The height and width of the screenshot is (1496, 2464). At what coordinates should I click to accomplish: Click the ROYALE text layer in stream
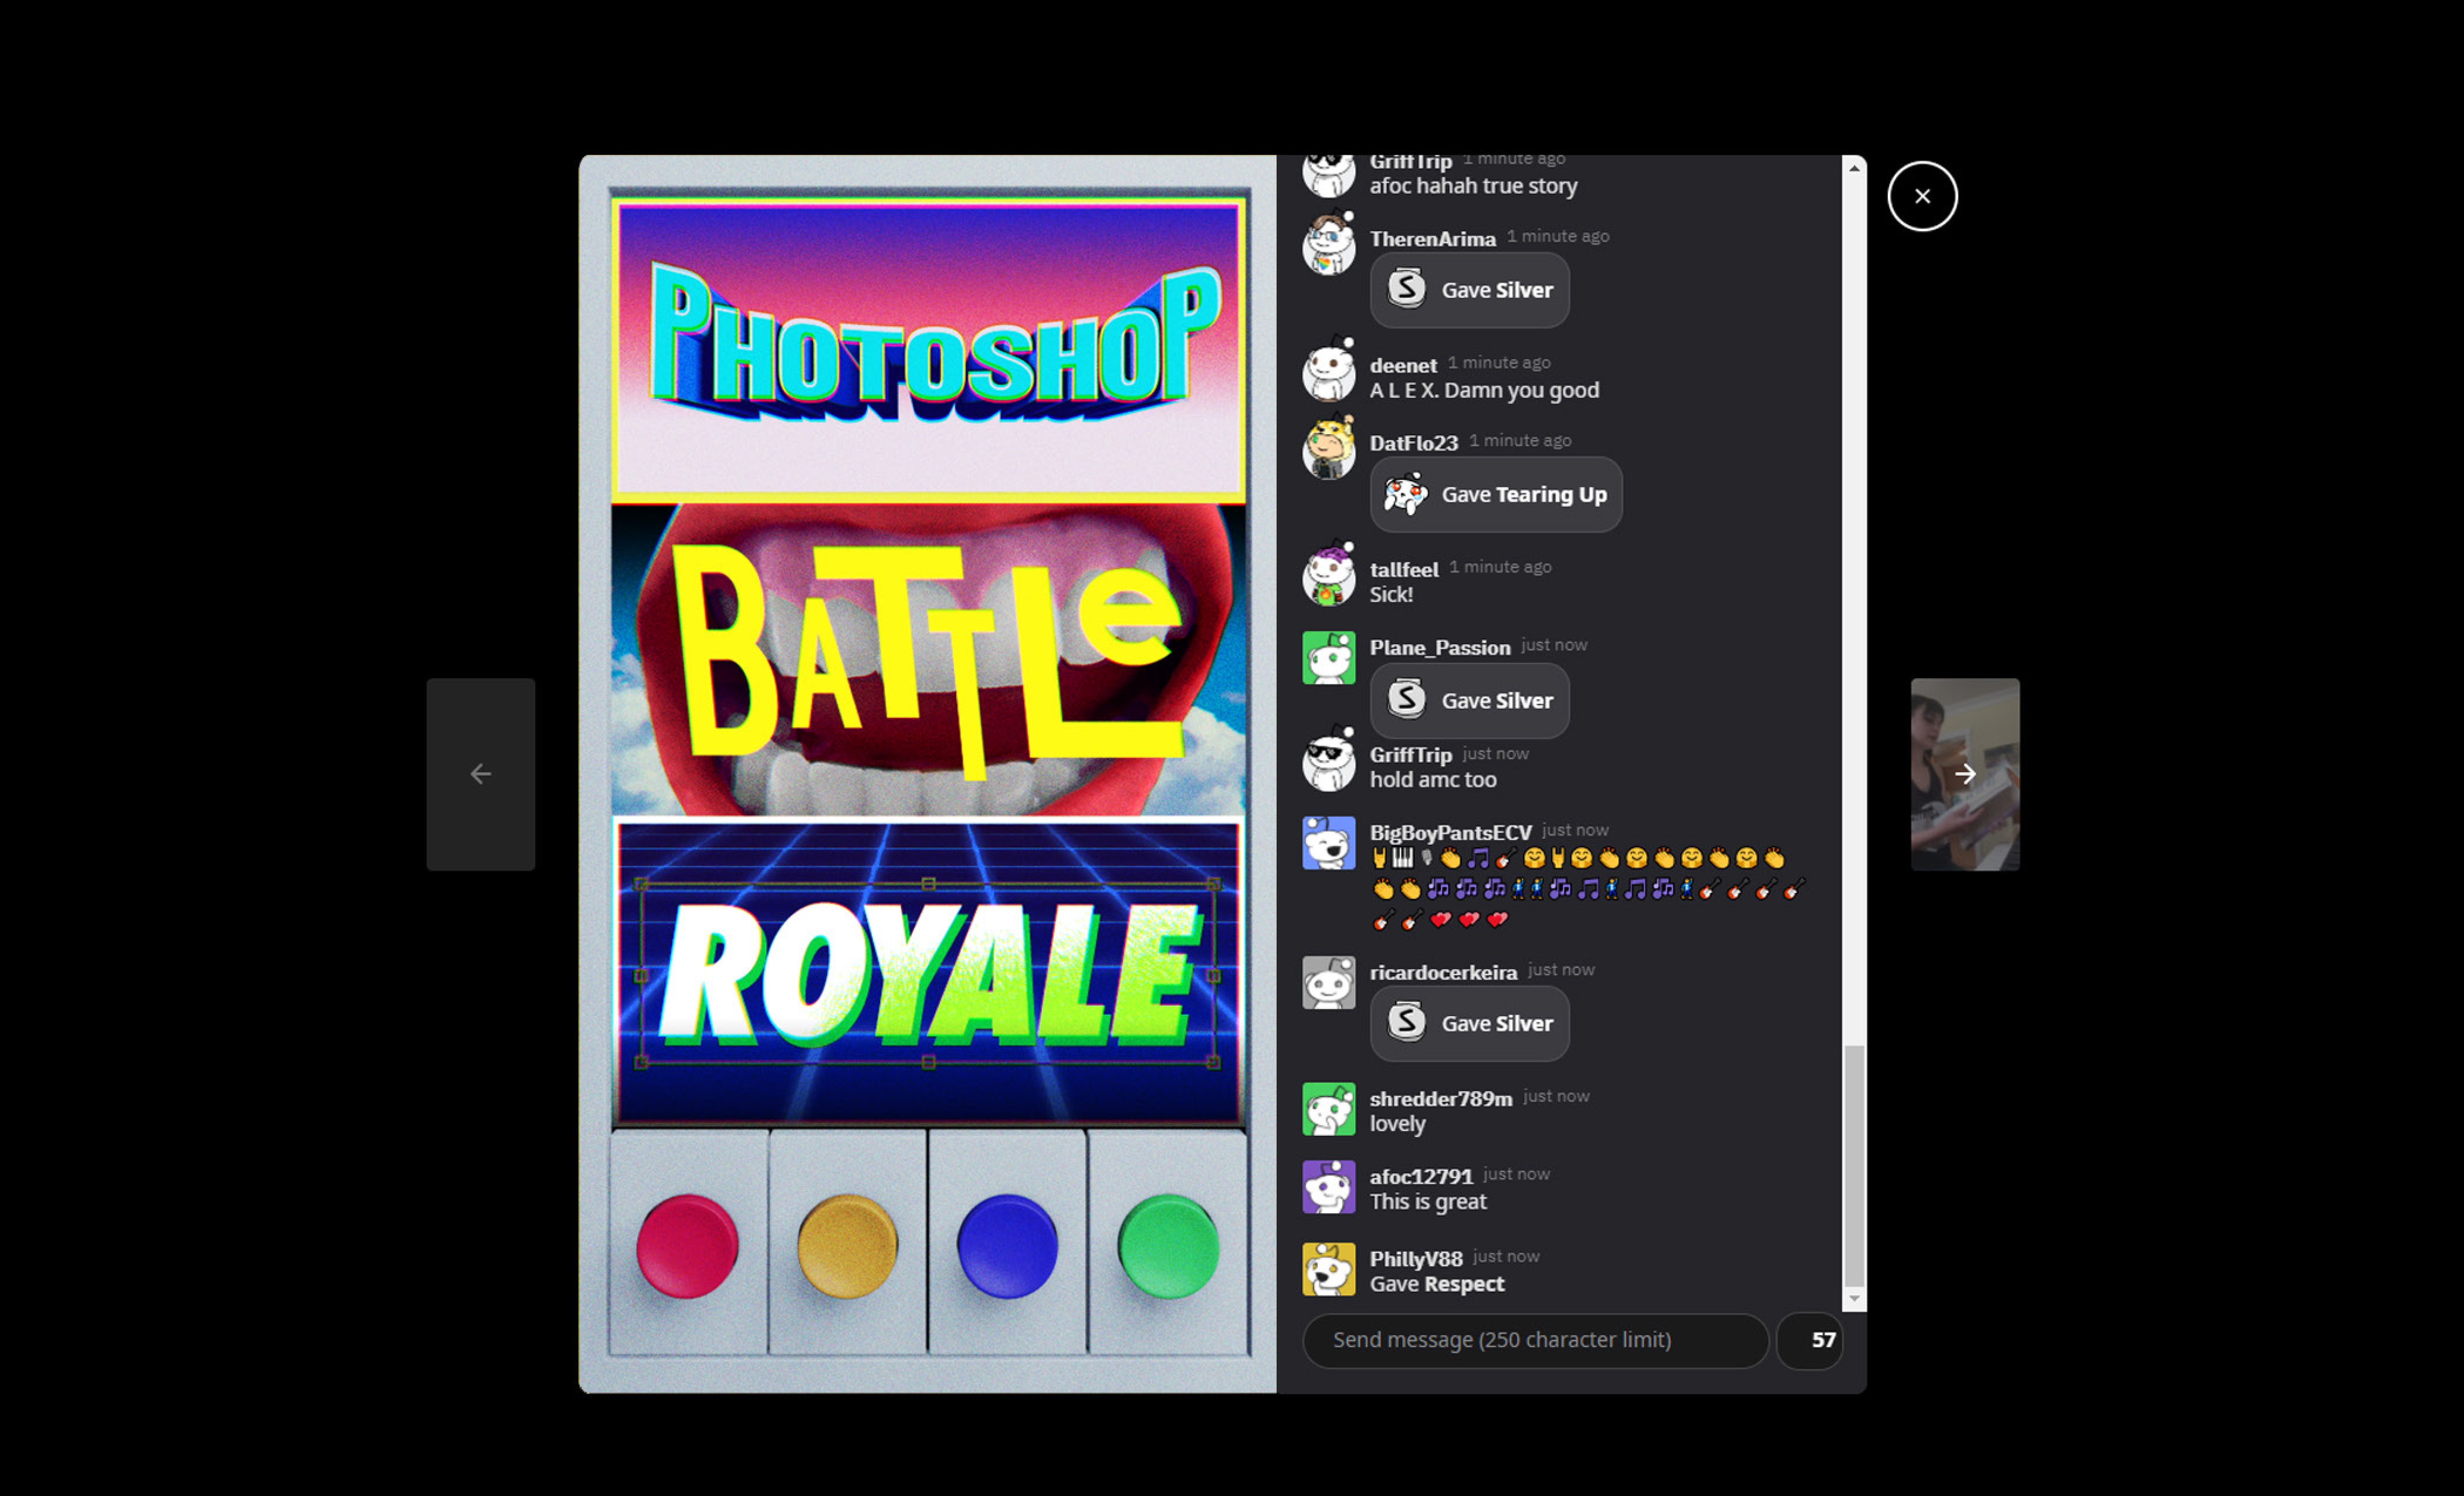928,974
